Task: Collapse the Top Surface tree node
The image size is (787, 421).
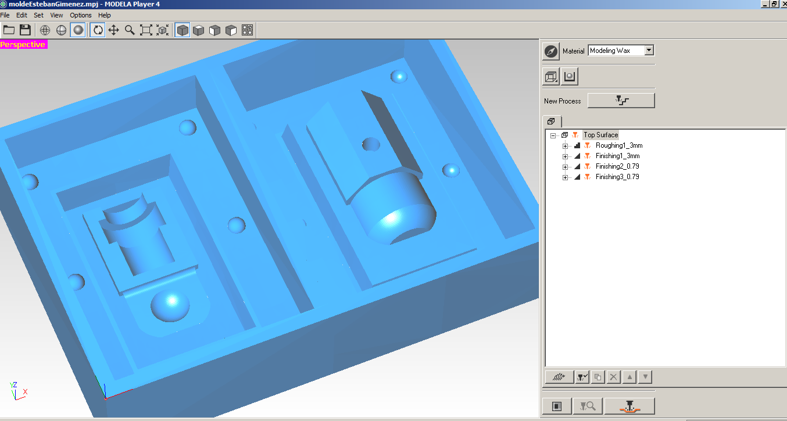Action: pyautogui.click(x=553, y=135)
